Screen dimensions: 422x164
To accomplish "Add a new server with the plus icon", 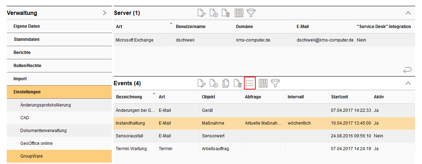I will [x=214, y=13].
